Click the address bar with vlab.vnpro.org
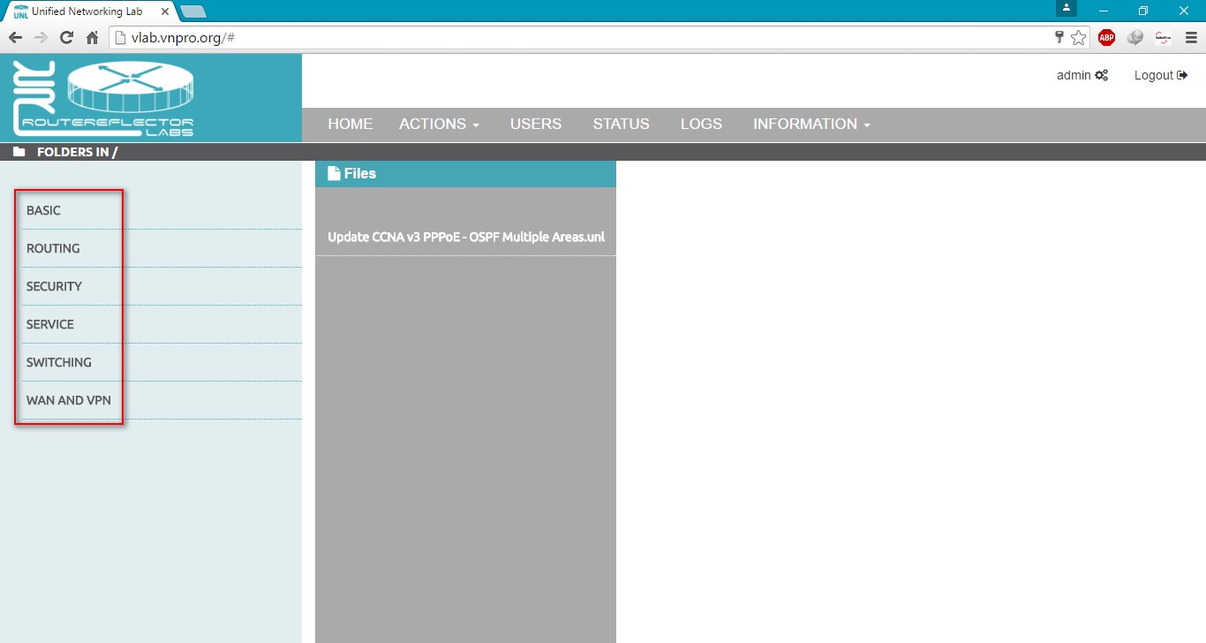 click(583, 37)
